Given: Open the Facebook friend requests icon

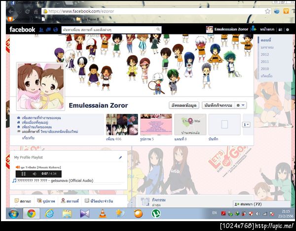Looking at the screenshot, I should [x=41, y=30].
